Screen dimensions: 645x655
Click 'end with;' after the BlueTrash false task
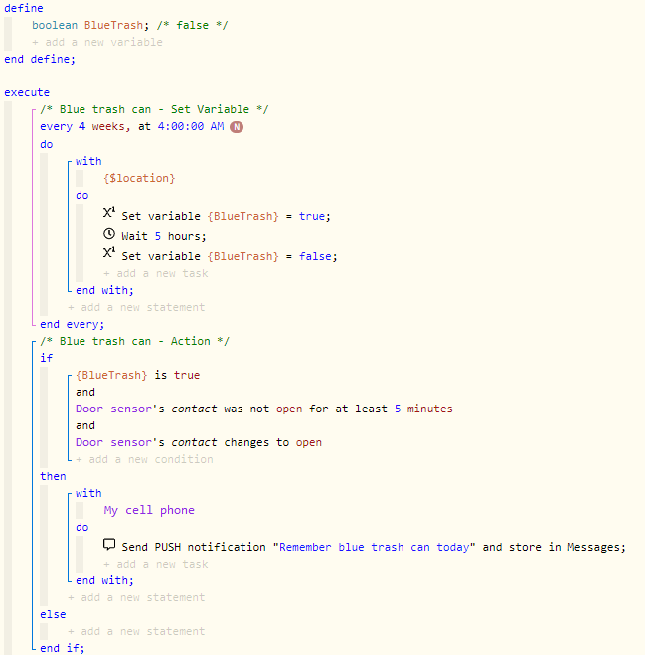104,291
